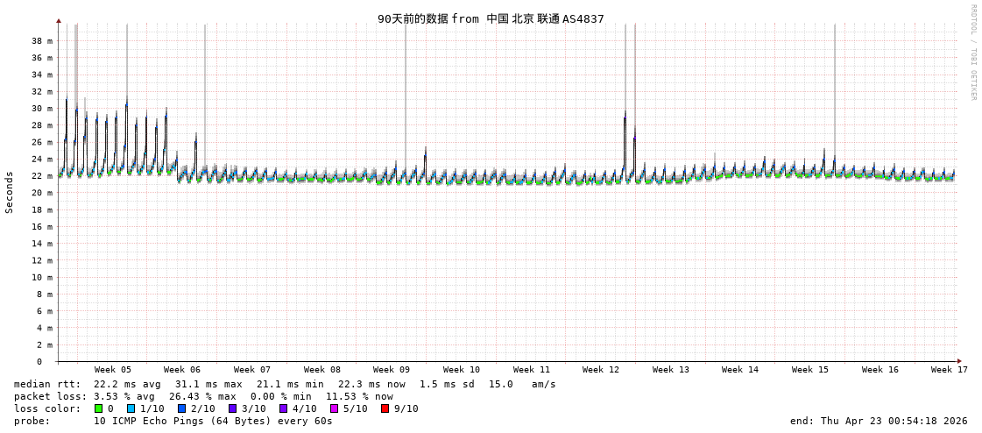Click the violet 4/10 loss swatch

(283, 408)
